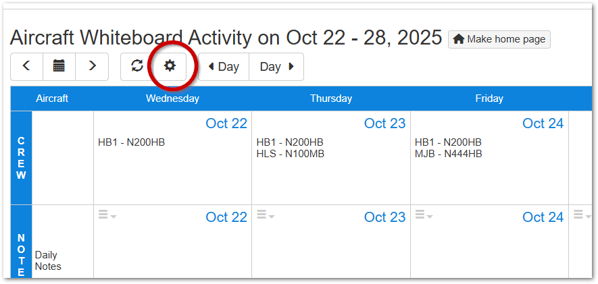Screen dimensions: 598x284
Task: Click the next week arrow button
Action: pyautogui.click(x=92, y=66)
